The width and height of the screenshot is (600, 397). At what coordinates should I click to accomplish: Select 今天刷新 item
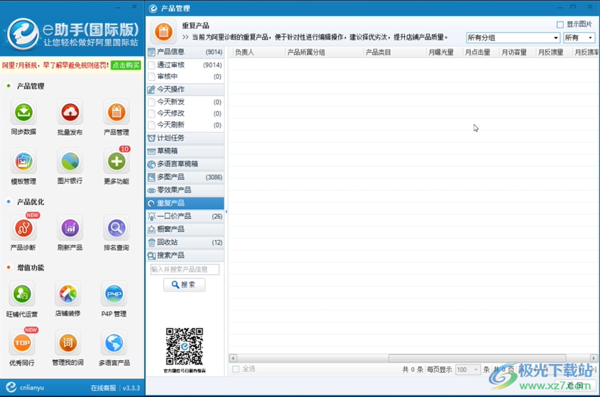tap(185, 125)
